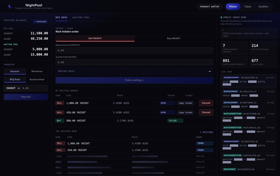Open the RFQ Desk tab

click(x=61, y=17)
